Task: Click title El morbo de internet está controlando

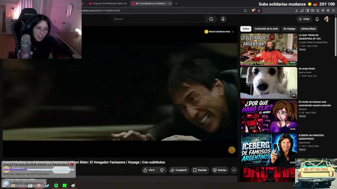Action: coord(315,104)
